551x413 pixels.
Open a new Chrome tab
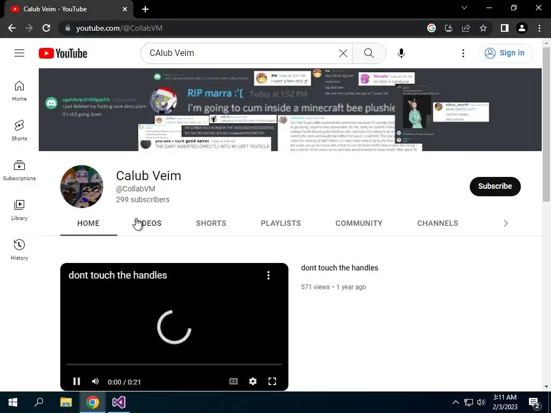145,9
